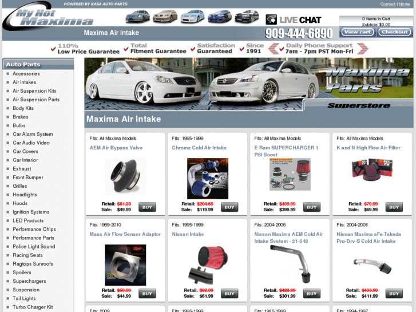
Task: Buy the Nissan Intake at $61.99
Action: (x=229, y=294)
